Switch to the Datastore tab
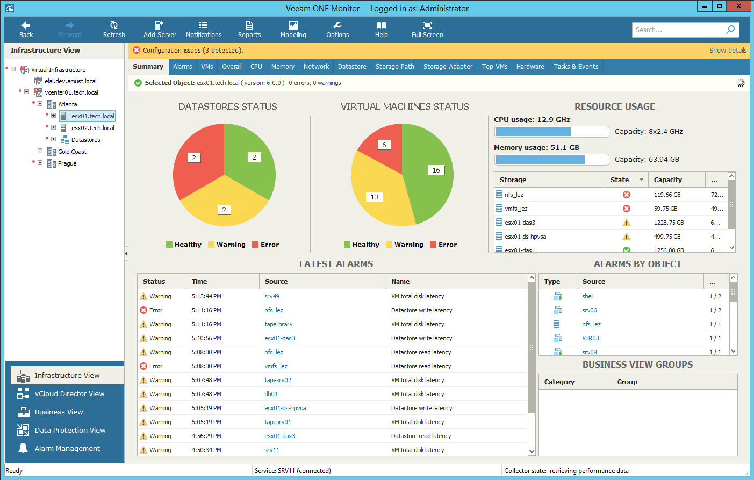Viewport: 754px width, 480px height. 352,67
